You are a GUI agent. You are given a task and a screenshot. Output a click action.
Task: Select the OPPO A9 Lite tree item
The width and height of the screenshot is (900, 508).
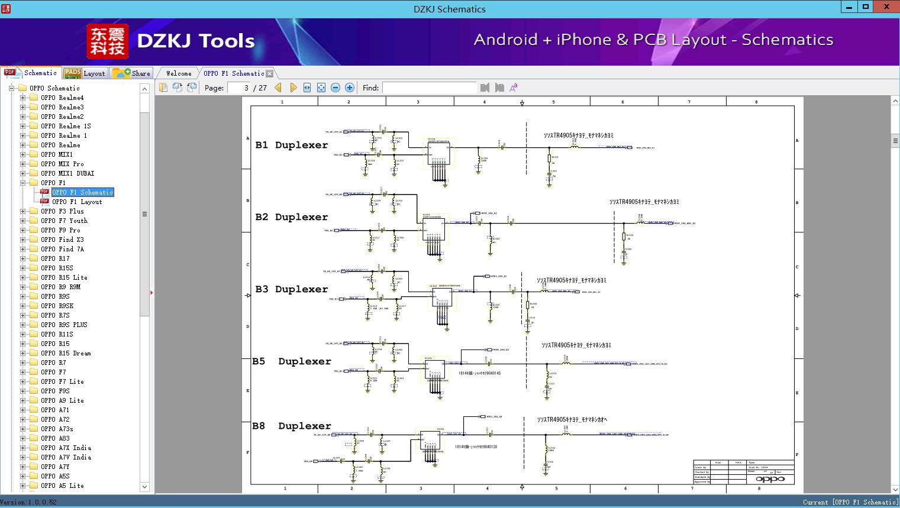click(62, 400)
